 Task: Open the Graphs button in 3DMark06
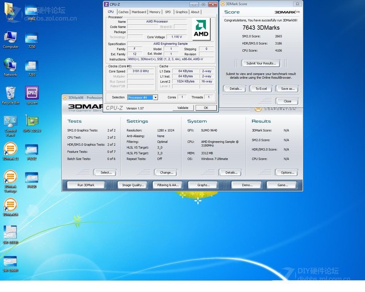pos(203,185)
